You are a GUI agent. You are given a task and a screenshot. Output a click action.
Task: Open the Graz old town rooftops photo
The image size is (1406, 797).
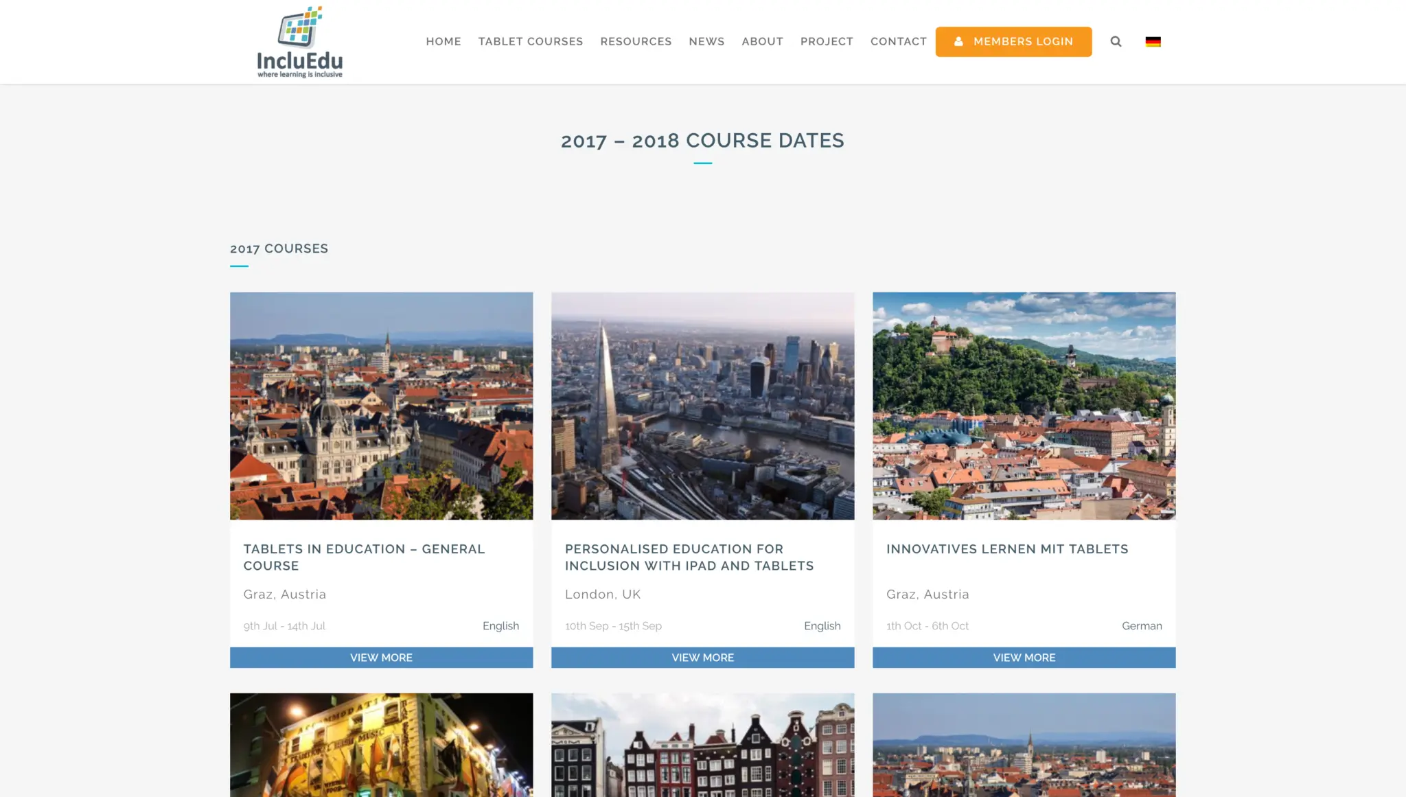pos(381,406)
